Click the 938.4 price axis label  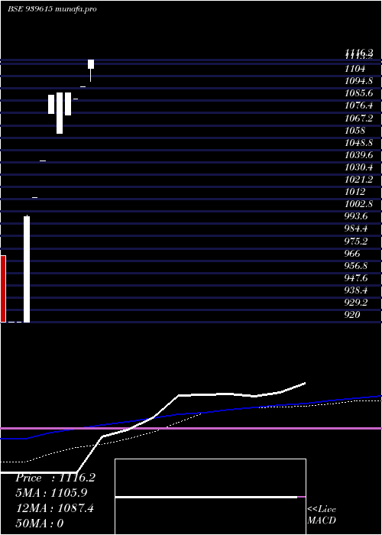(356, 290)
